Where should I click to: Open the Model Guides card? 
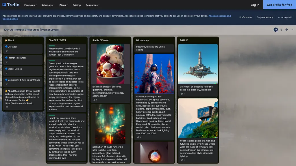23,71
